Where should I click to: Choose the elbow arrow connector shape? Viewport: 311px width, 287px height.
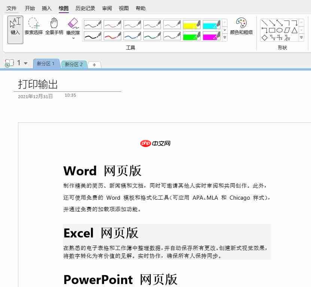click(x=295, y=22)
